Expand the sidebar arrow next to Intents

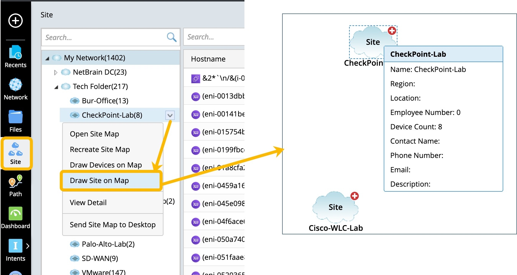[28, 246]
